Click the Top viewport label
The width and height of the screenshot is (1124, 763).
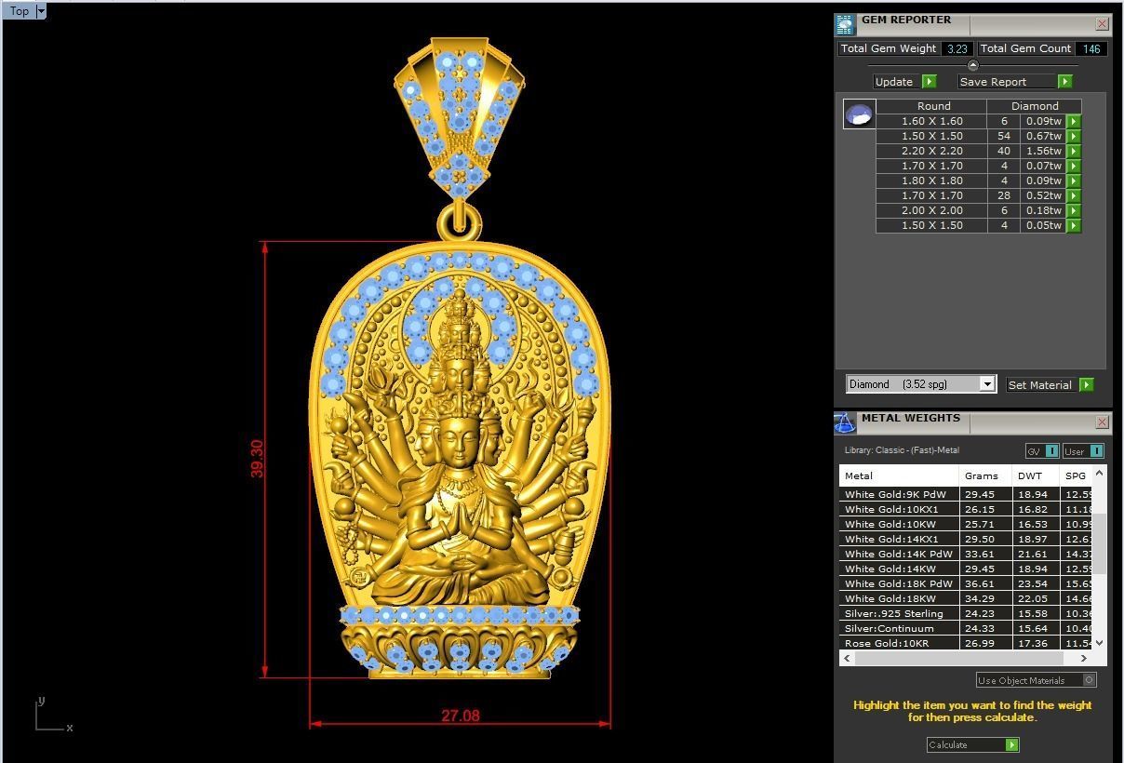click(19, 11)
